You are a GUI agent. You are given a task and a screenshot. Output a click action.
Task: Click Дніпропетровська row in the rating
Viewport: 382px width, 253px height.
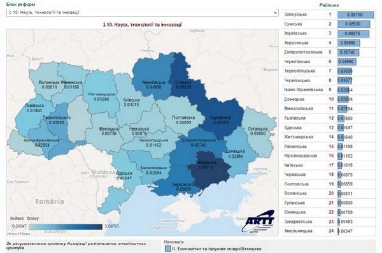click(329, 52)
